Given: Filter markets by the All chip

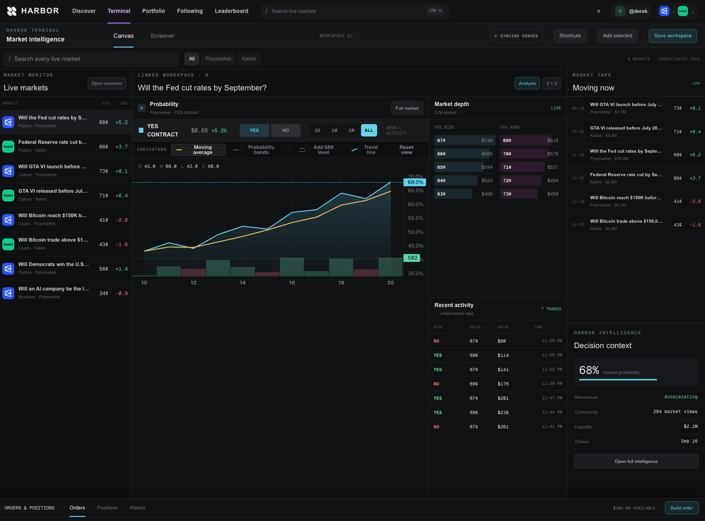Looking at the screenshot, I should point(192,59).
